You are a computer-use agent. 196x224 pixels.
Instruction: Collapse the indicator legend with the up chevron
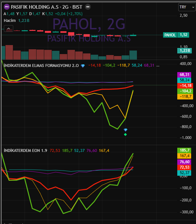click(9, 28)
